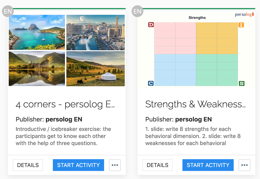Click the pink D quadrant of the Strengths grid
Viewport: 260px width, 179px height.
tap(175, 38)
